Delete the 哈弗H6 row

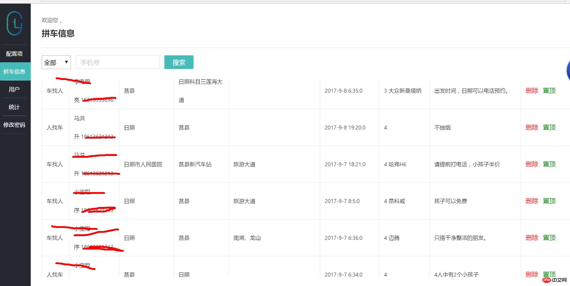532,164
